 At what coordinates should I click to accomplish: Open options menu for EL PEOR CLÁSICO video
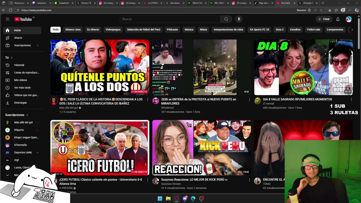[148, 100]
